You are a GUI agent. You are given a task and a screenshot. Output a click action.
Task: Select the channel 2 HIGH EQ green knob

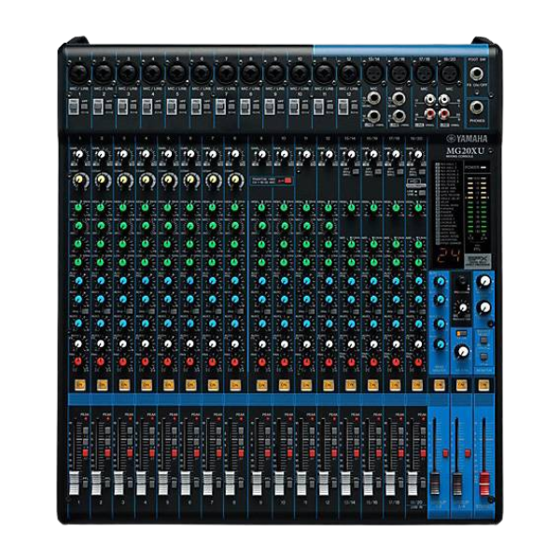101,207
